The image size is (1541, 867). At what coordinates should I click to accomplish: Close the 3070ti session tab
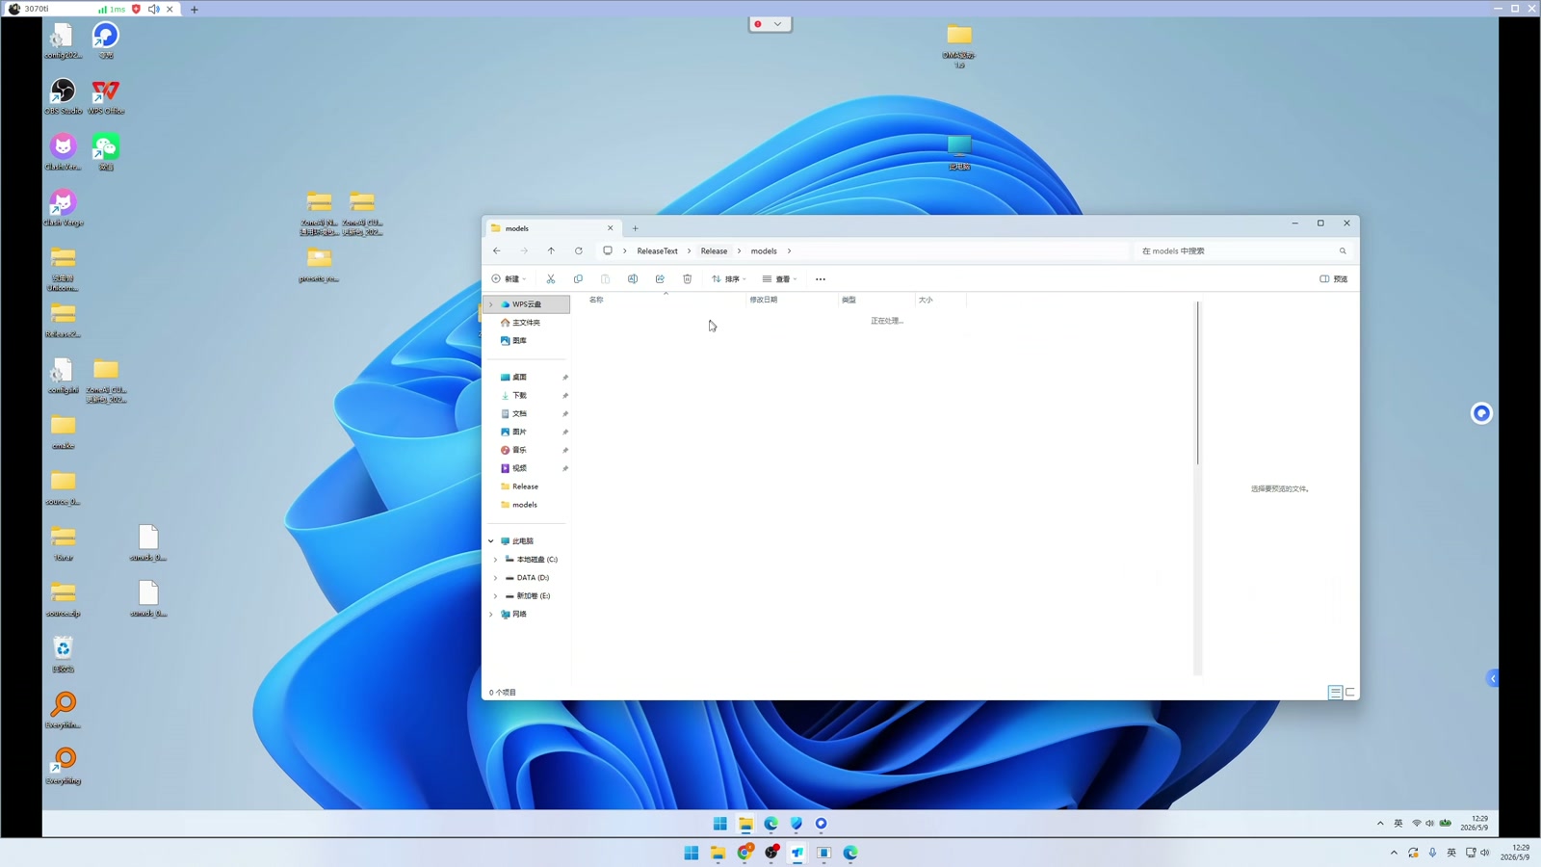(170, 9)
